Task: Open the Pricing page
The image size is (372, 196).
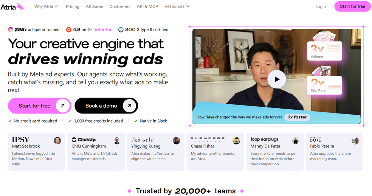Action: pyautogui.click(x=73, y=7)
